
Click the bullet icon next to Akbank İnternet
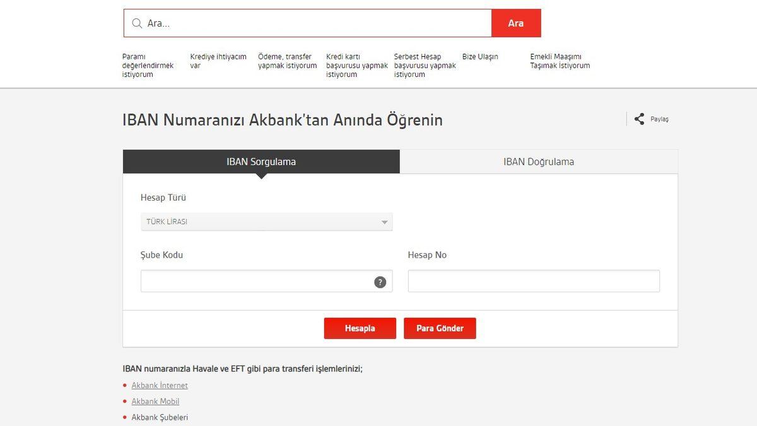pos(125,385)
